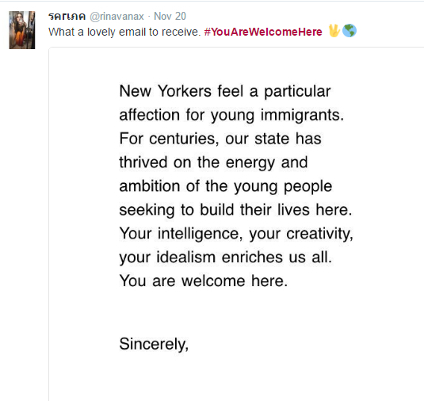Screen dimensions: 424x401
Task: Click the tweet text 'What a lovely email to receive.'
Action: click(124, 32)
